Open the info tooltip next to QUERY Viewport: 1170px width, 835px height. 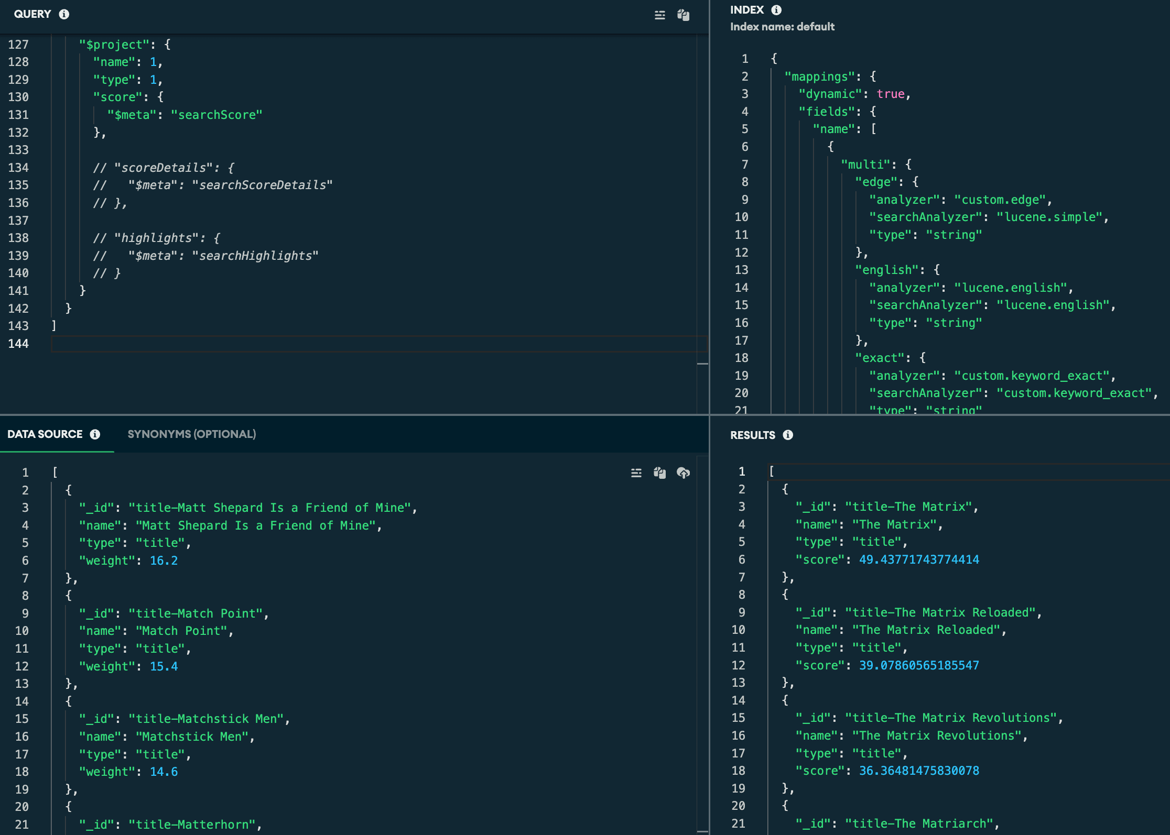(x=64, y=14)
